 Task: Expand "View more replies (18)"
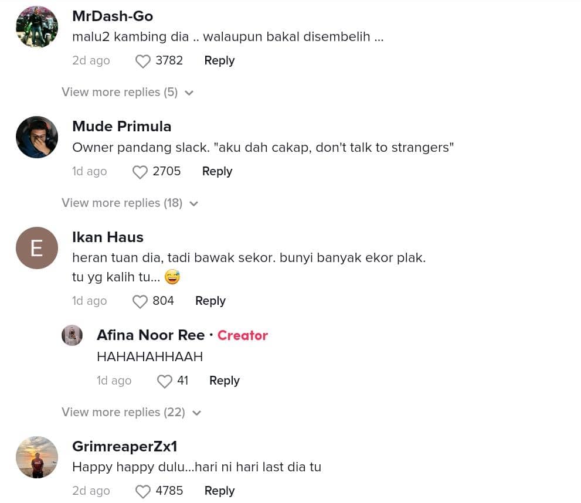(x=130, y=203)
